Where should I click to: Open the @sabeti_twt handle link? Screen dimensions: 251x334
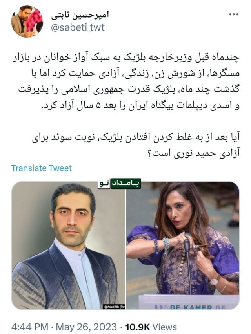78,27
